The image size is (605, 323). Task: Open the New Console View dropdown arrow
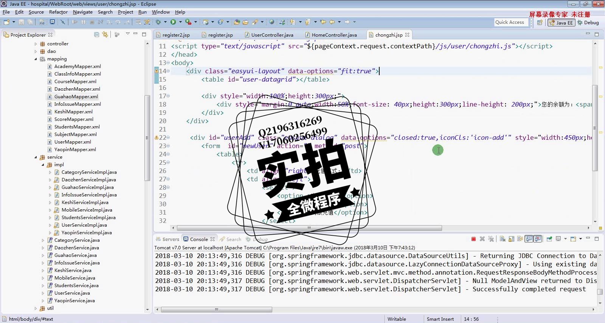(580, 239)
